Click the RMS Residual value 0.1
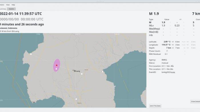The height and width of the screenshot is (112, 200). point(166,54)
